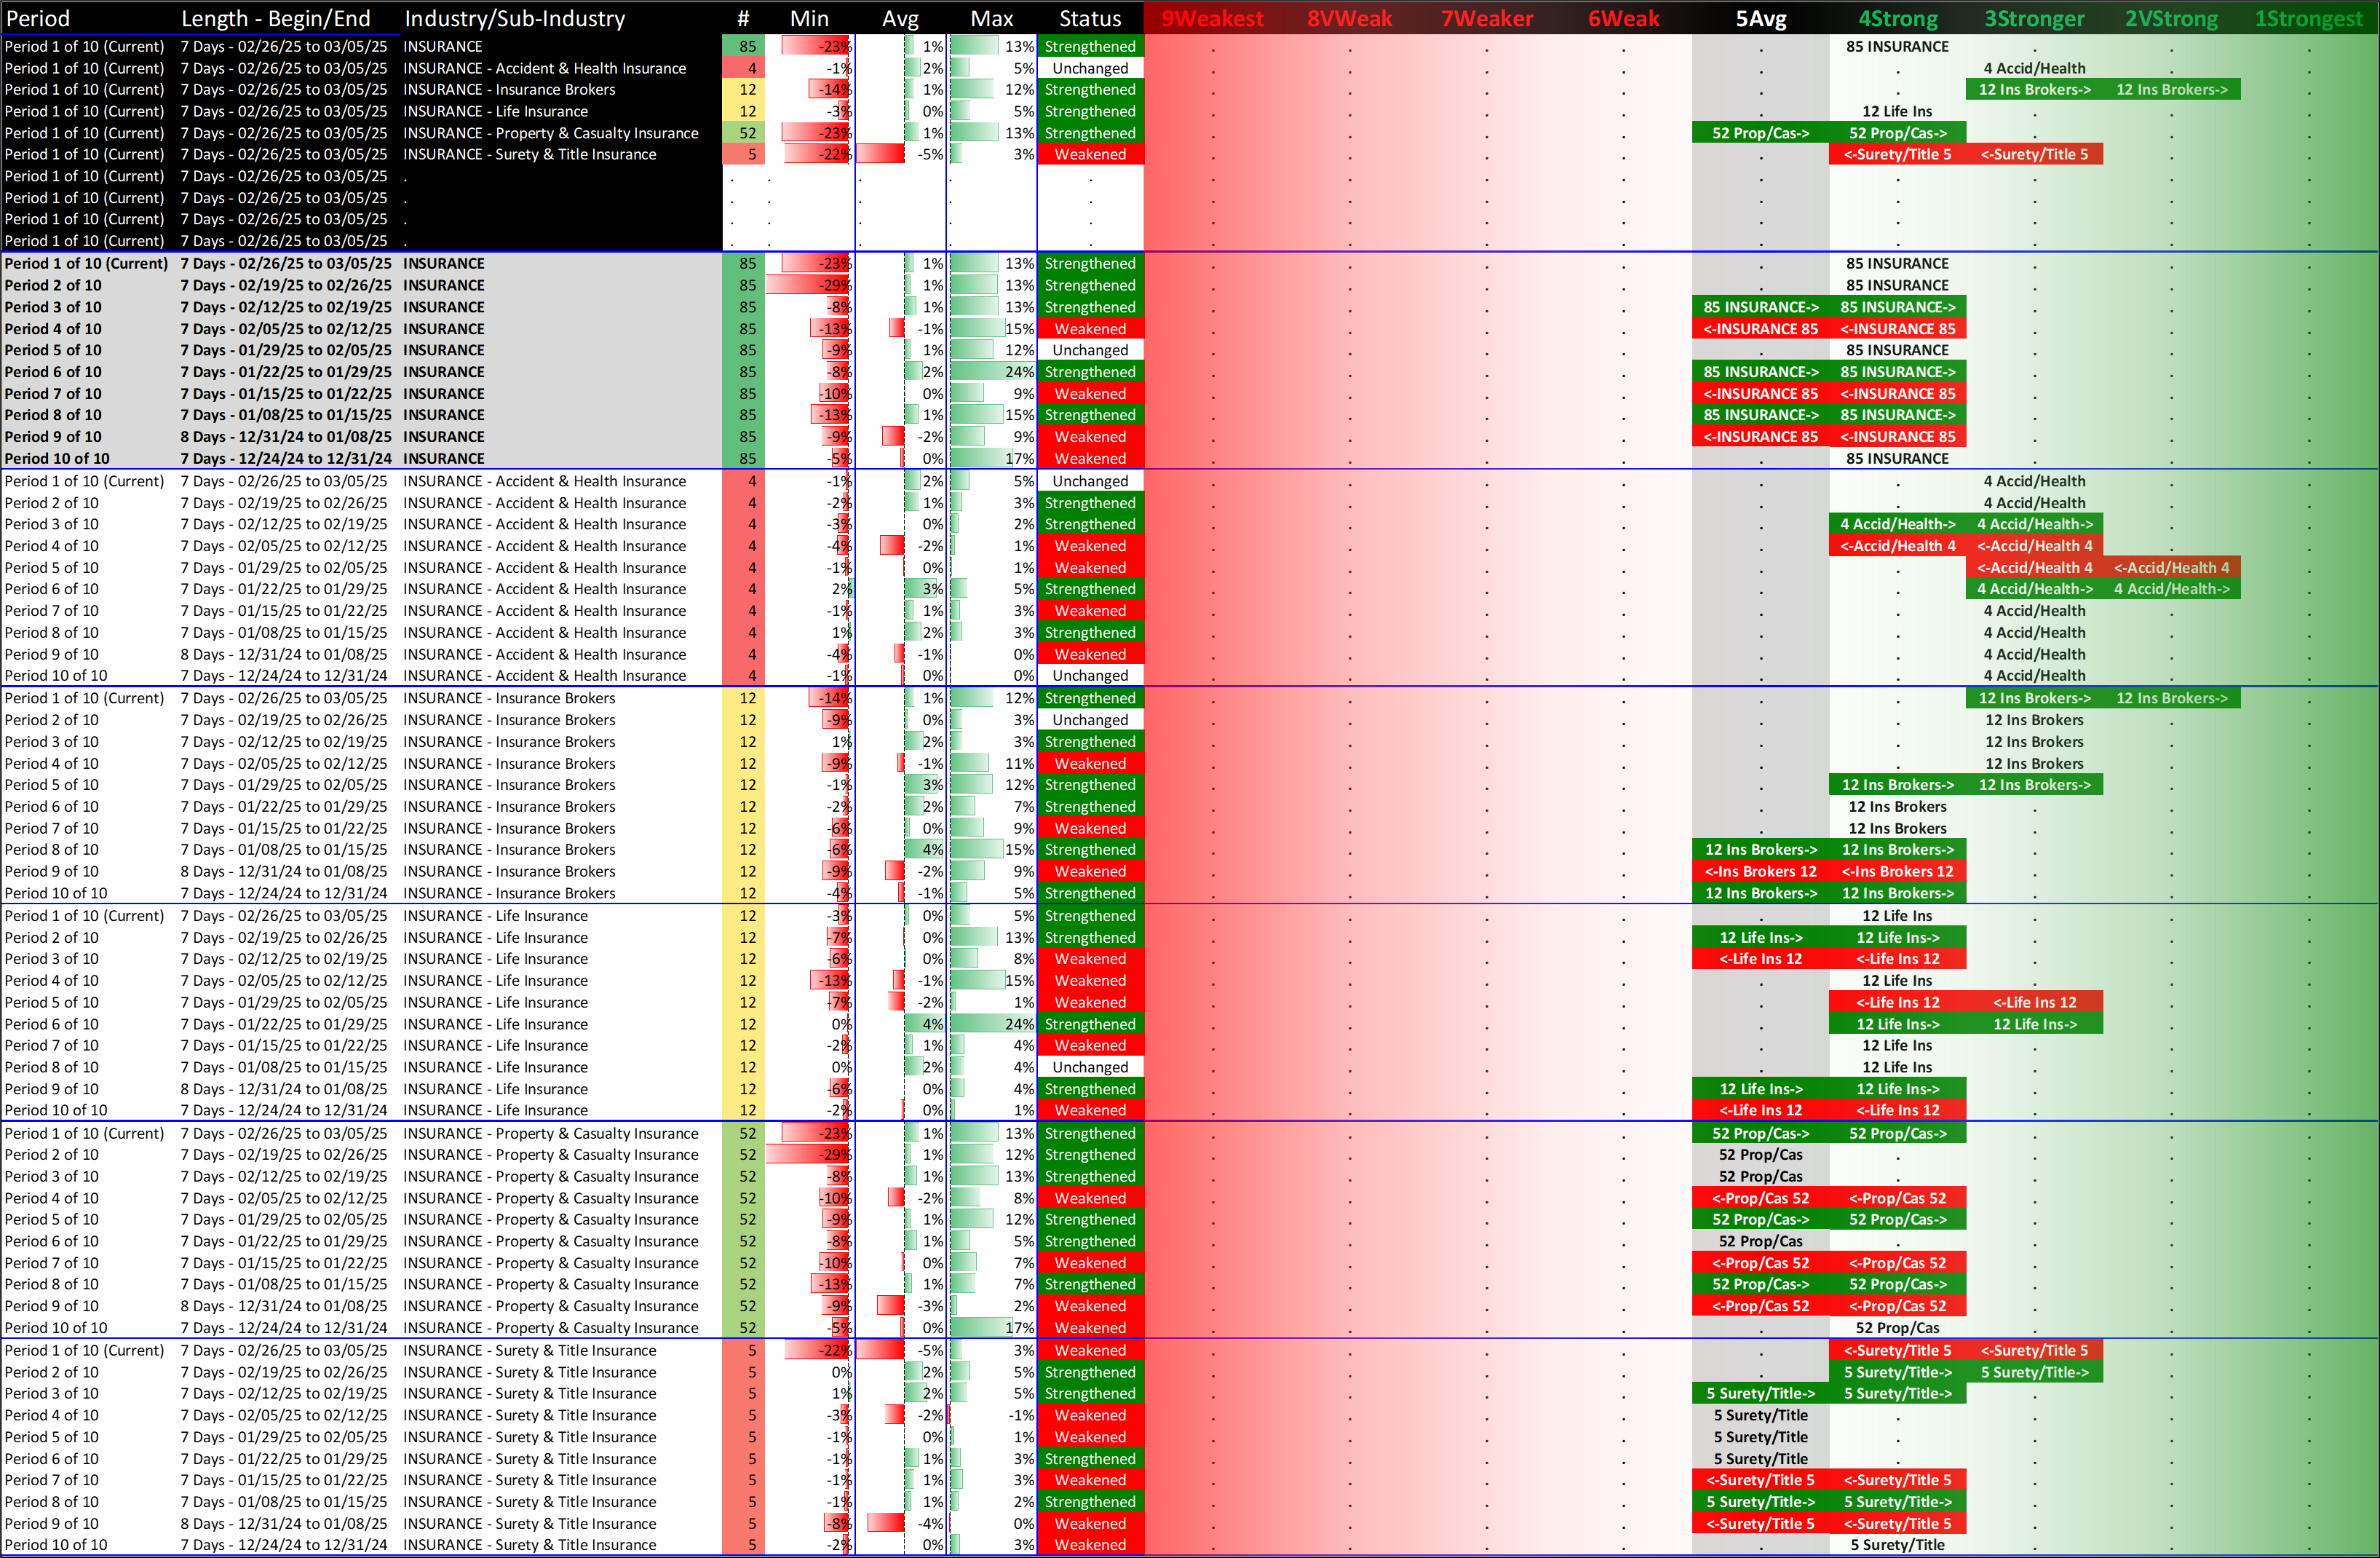Viewport: 2380px width, 1558px height.
Task: Select the 9Weakest column header
Action: point(1212,18)
